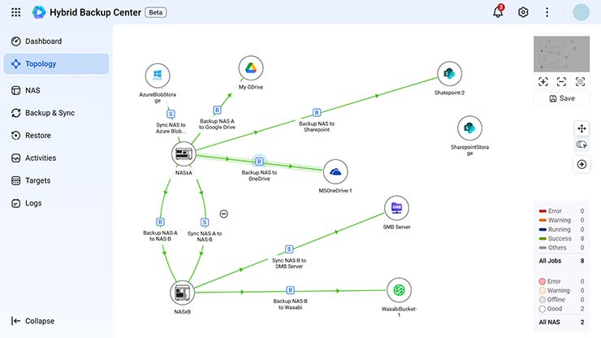Click the AzureBlobStorage node icon

click(x=158, y=76)
